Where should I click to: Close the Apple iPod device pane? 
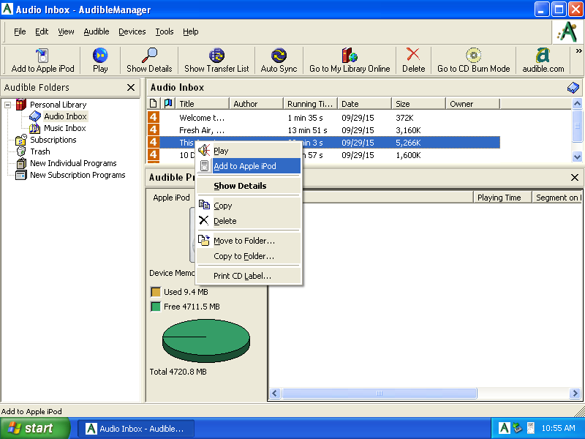(x=575, y=177)
